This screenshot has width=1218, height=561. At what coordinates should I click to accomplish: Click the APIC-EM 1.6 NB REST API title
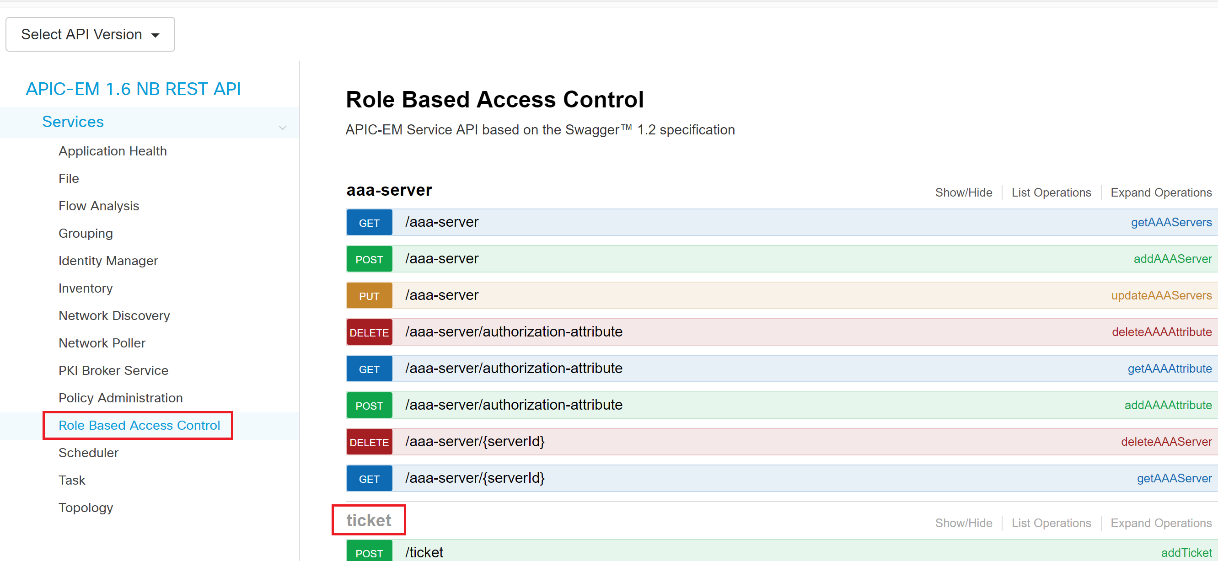pyautogui.click(x=134, y=89)
